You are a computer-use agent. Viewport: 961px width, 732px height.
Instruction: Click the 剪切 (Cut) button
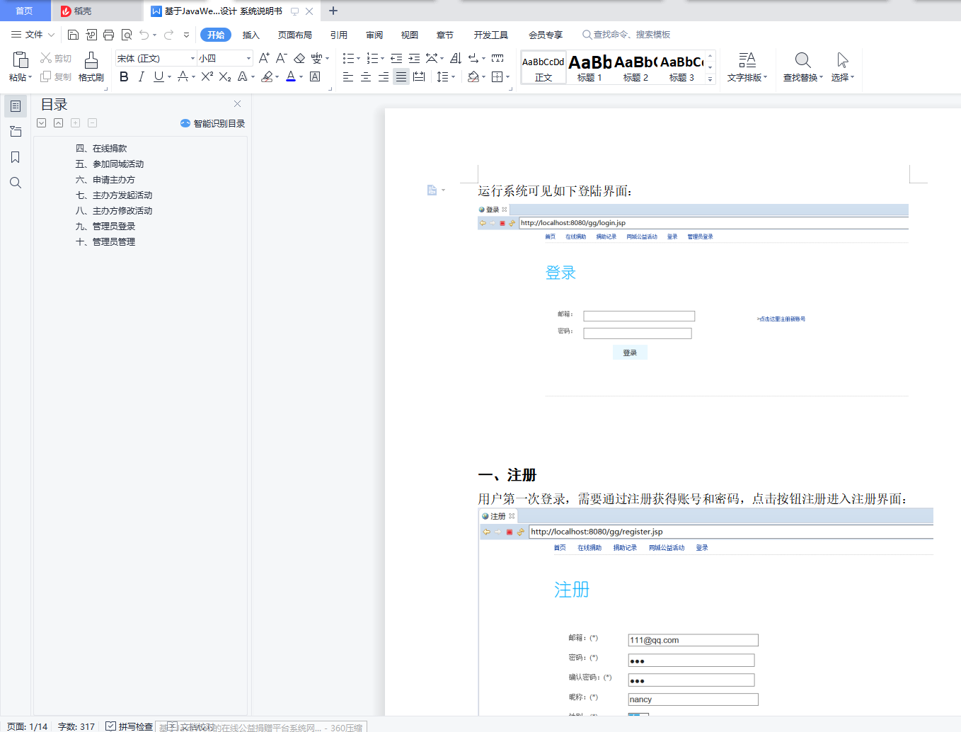click(x=56, y=58)
